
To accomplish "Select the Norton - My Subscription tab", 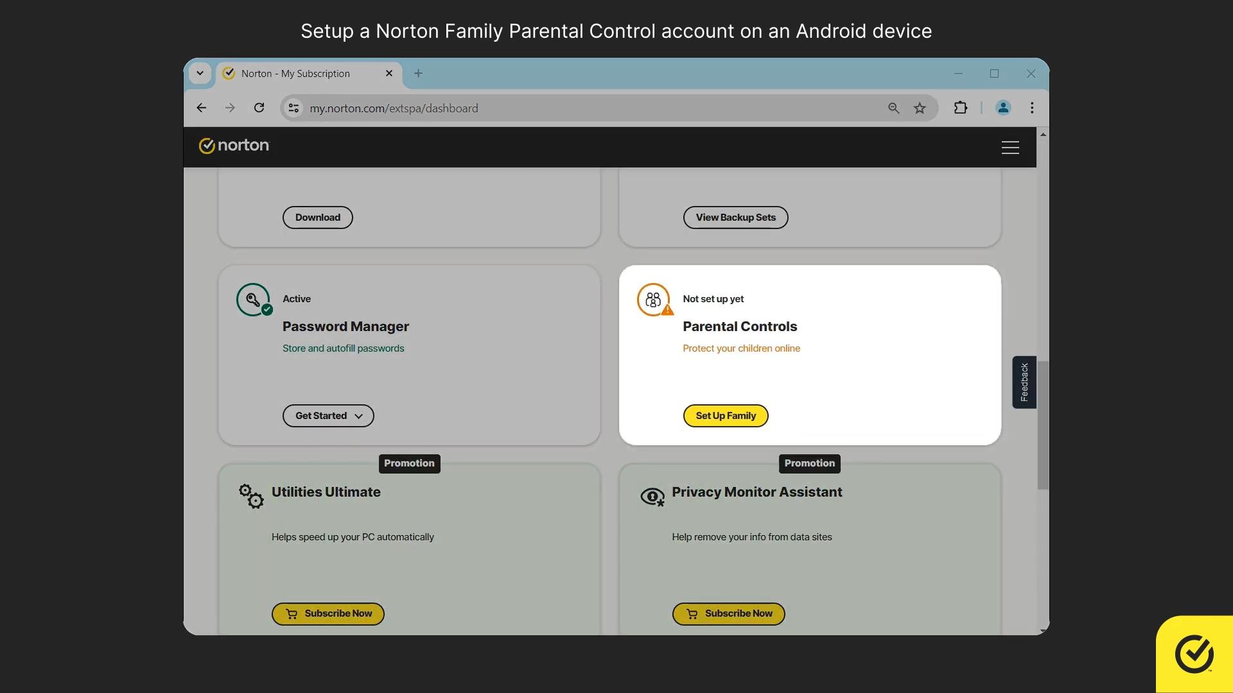I will (309, 74).
